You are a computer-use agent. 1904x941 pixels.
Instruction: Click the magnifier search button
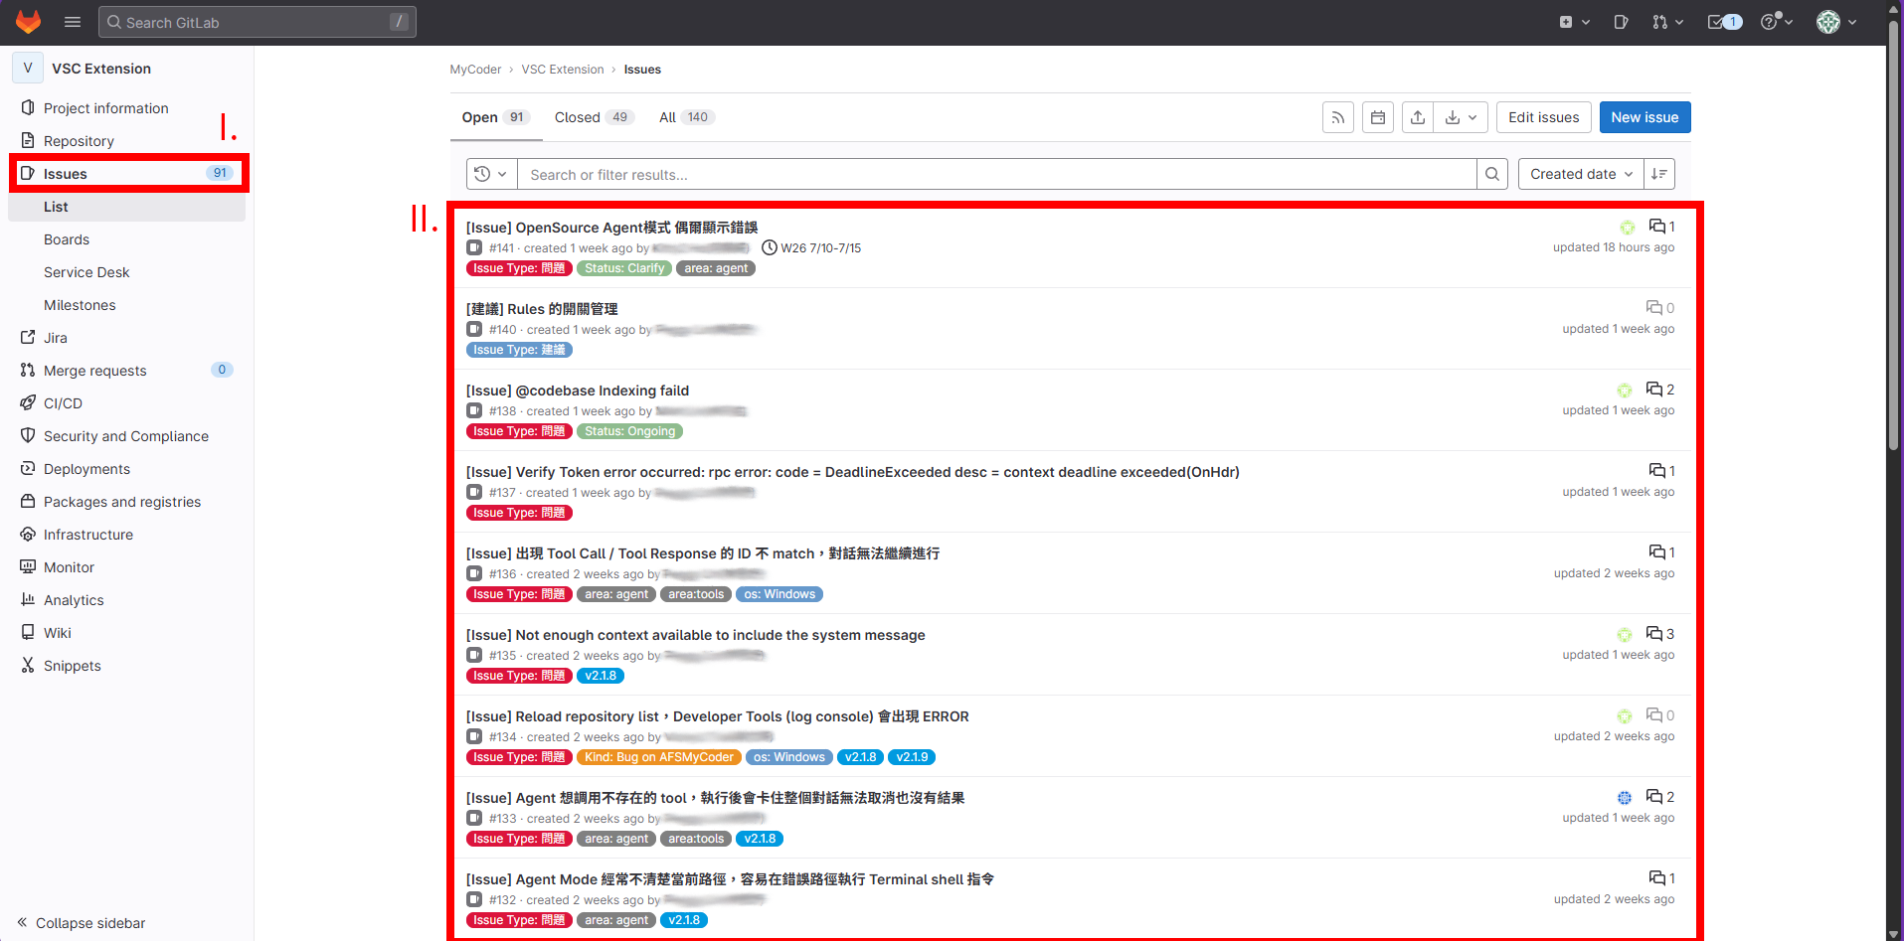click(1492, 174)
